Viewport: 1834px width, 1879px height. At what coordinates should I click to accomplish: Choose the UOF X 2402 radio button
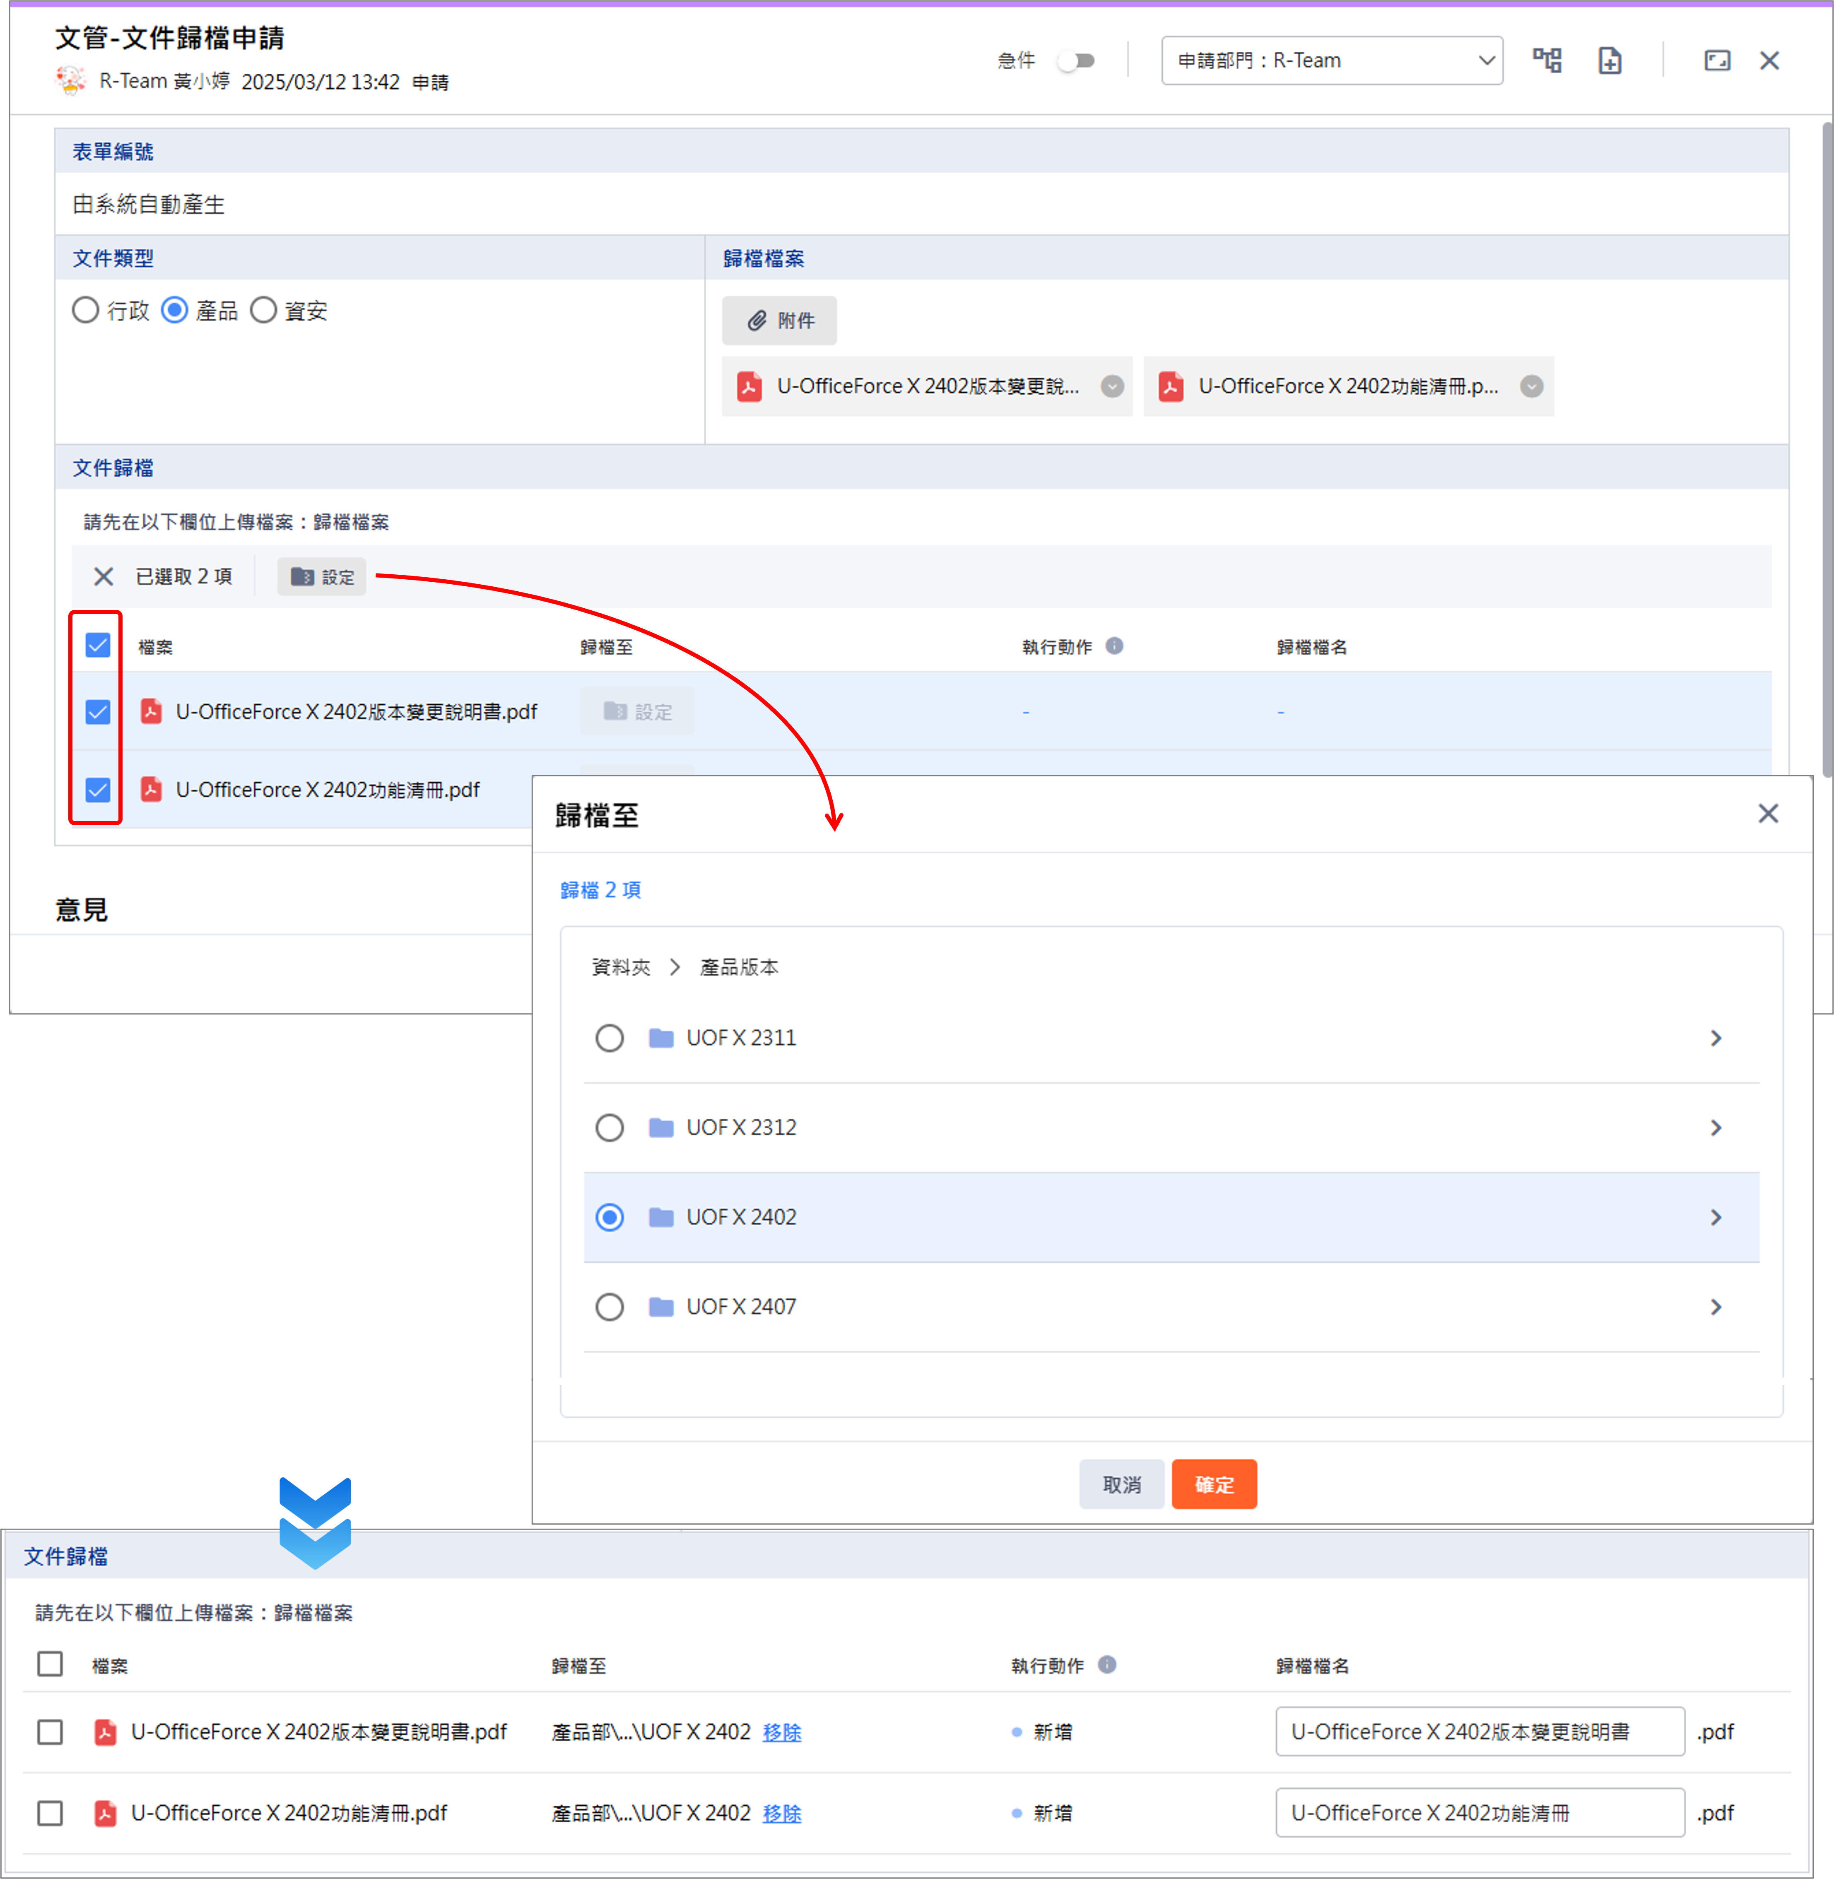pyautogui.click(x=609, y=1217)
